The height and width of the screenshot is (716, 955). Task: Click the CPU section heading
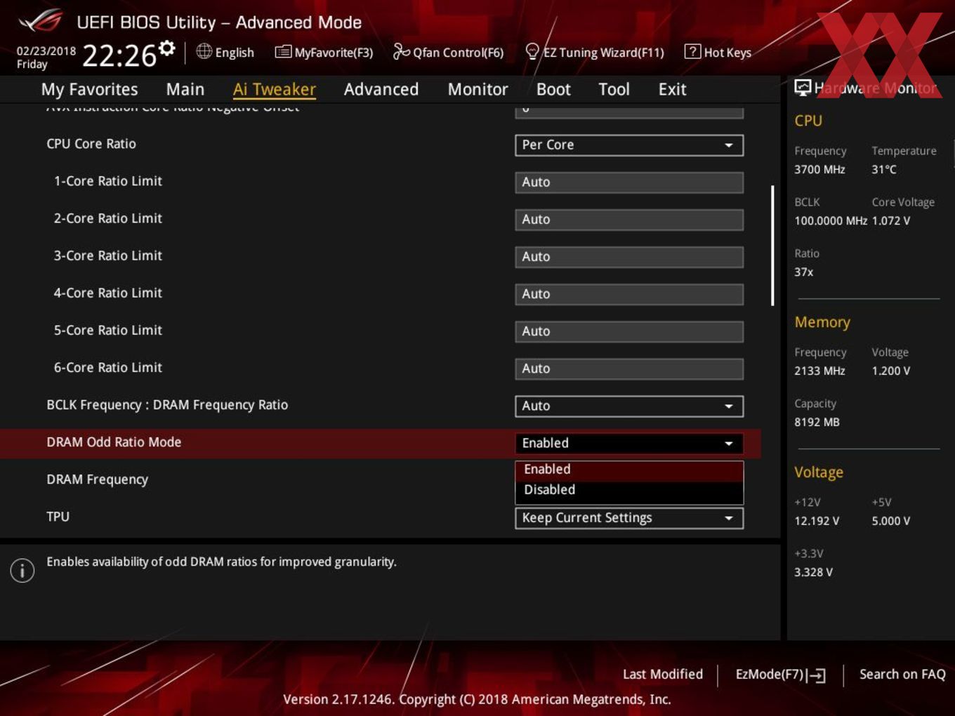pyautogui.click(x=808, y=121)
